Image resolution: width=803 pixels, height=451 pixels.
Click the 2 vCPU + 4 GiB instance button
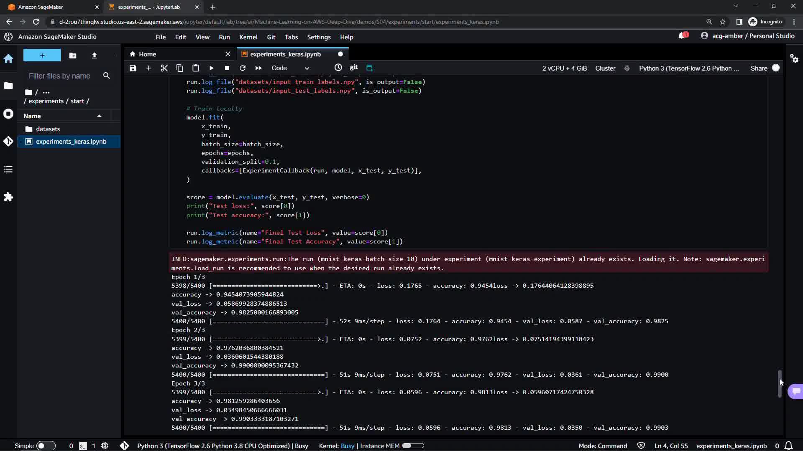(x=564, y=68)
